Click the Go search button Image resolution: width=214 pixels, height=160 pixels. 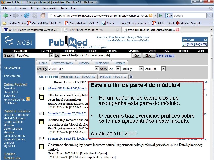coord(136,55)
